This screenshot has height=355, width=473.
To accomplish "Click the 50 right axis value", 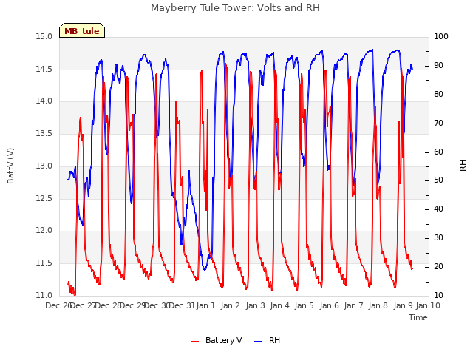I will [438, 180].
